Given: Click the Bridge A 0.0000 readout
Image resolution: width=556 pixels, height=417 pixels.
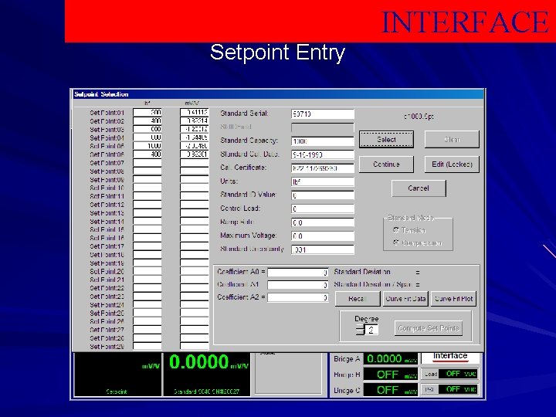Looking at the screenshot, I should 391,359.
